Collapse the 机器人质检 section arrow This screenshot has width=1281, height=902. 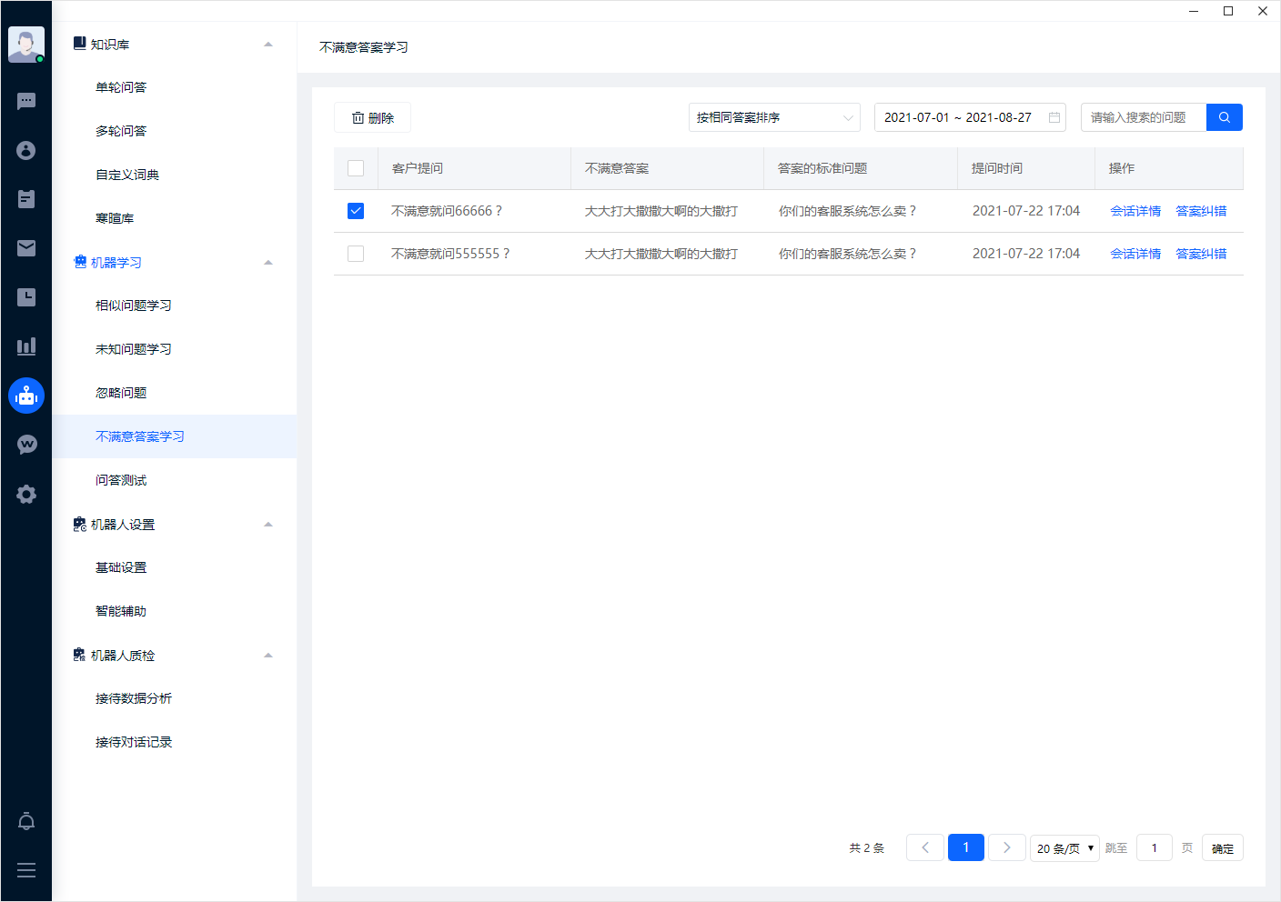click(x=268, y=656)
